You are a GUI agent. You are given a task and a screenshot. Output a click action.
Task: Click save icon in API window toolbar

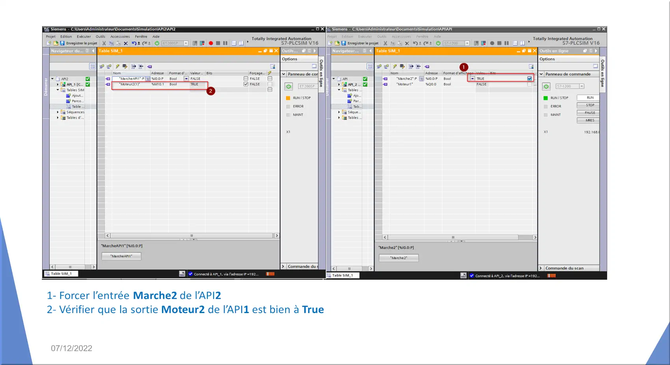point(344,43)
